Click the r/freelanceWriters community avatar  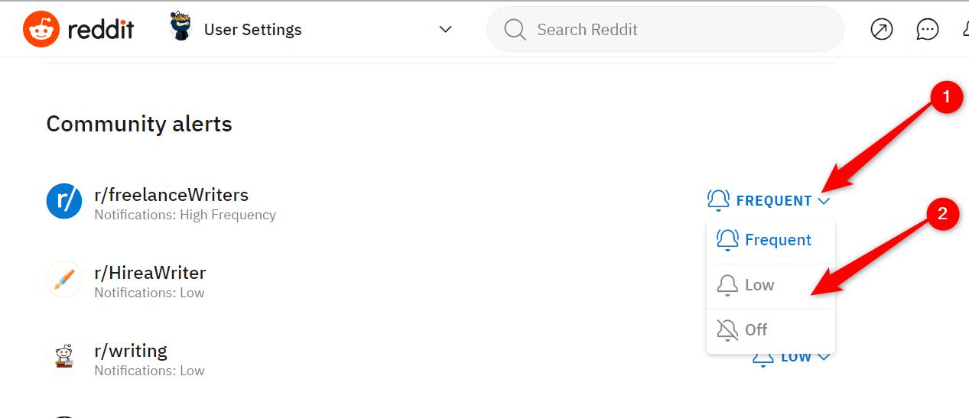click(x=64, y=201)
